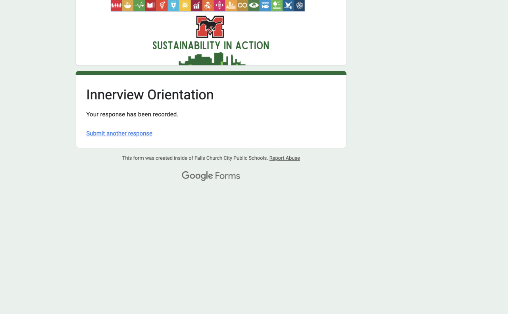508x314 pixels.
Task: Click the open book education icon
Action: (x=151, y=6)
